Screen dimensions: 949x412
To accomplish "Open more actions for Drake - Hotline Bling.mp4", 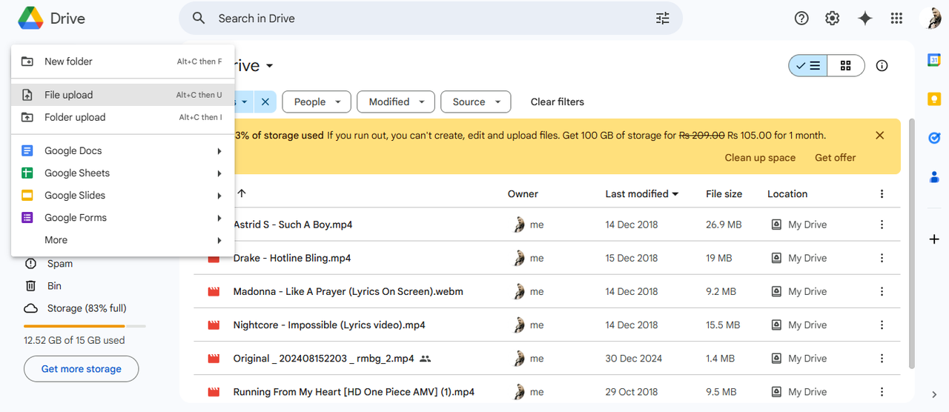I will (882, 258).
